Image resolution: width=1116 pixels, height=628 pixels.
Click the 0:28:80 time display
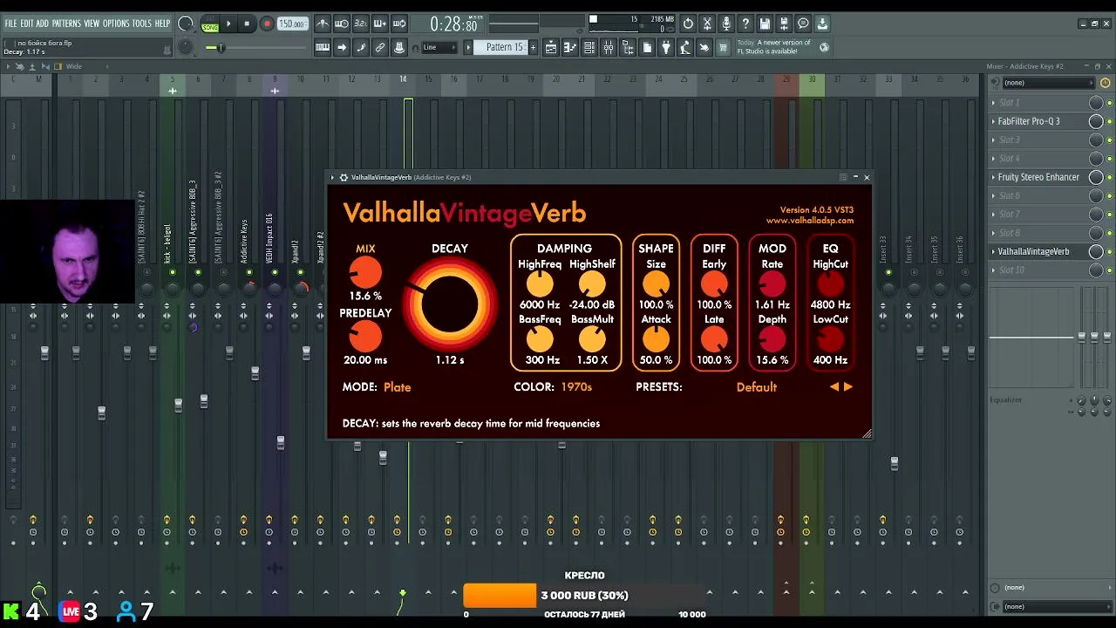[453, 24]
